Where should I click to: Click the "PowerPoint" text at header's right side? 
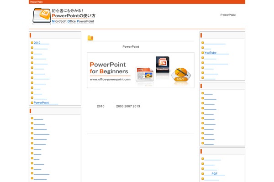point(228,15)
